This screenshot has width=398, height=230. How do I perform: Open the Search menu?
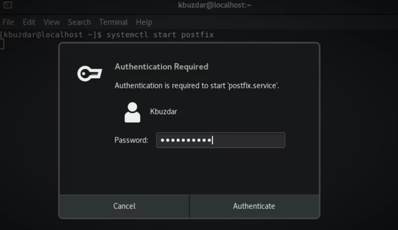point(79,22)
